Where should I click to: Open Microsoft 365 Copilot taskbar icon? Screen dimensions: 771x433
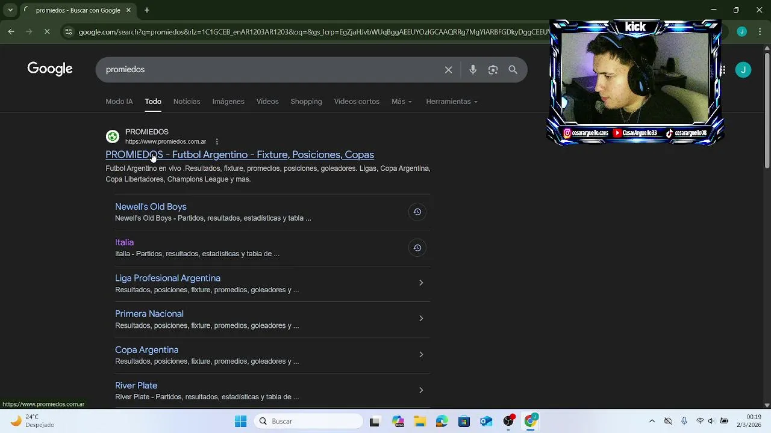tap(397, 421)
